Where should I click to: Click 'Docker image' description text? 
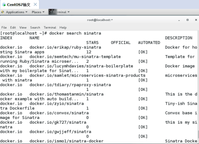pyautogui.click(x=180, y=66)
